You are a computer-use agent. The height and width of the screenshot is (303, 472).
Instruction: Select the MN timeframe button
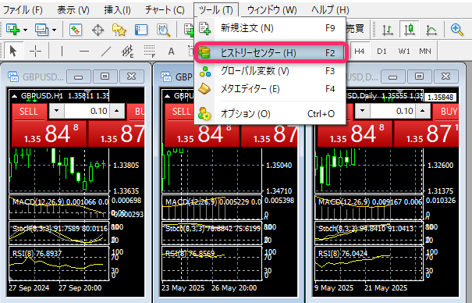coord(425,52)
